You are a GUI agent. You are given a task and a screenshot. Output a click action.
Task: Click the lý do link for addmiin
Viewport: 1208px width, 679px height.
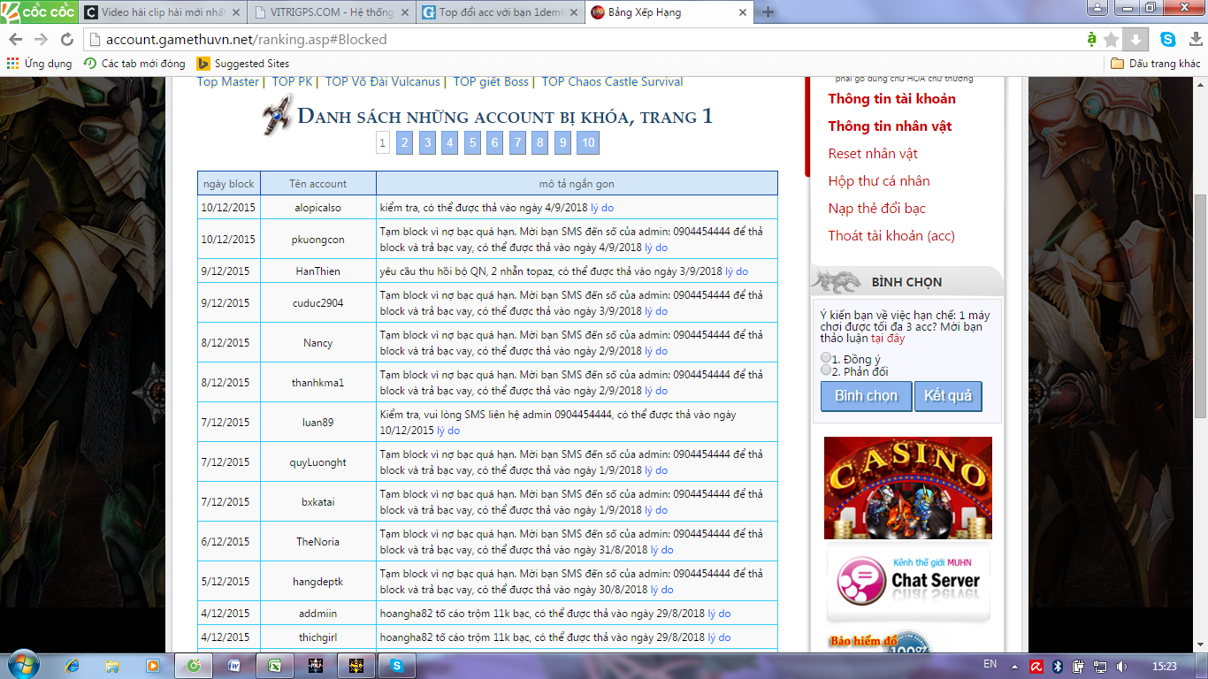[719, 614]
